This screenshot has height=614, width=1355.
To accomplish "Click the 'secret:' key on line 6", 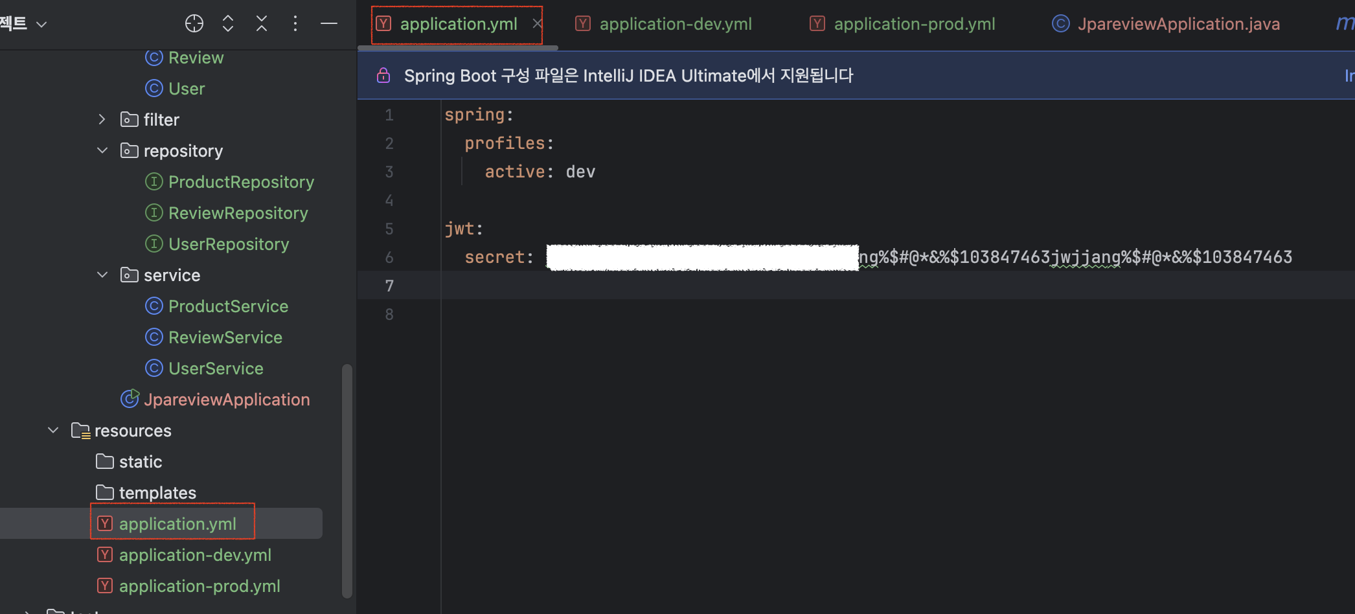I will pyautogui.click(x=499, y=257).
